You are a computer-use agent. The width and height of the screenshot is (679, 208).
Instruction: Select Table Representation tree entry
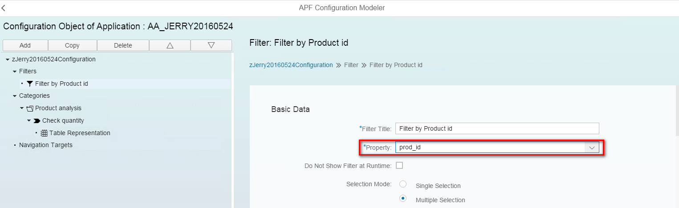pyautogui.click(x=80, y=133)
